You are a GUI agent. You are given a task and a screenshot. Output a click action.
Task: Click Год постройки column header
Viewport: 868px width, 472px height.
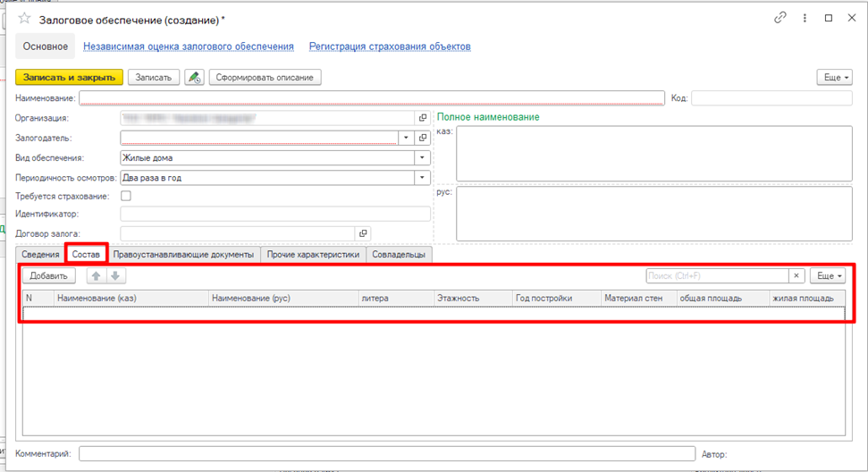[x=557, y=299]
